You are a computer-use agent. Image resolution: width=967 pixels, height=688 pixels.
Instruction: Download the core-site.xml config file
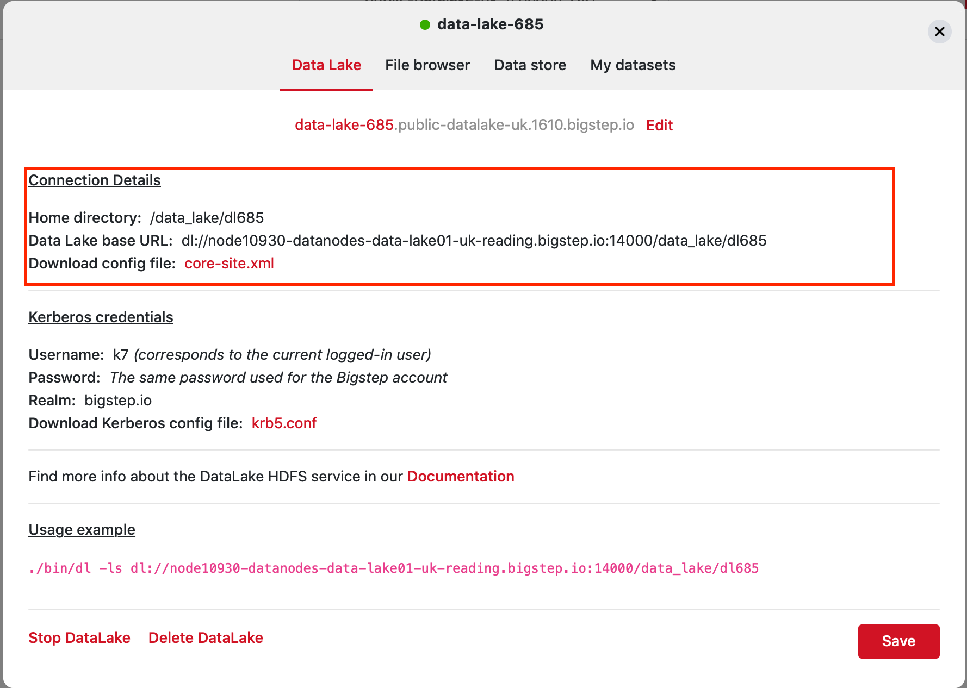[x=229, y=264]
